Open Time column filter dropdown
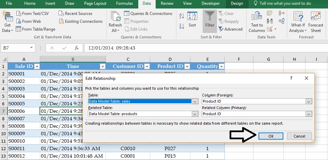The width and height of the screenshot is (328, 160). [x=103, y=67]
